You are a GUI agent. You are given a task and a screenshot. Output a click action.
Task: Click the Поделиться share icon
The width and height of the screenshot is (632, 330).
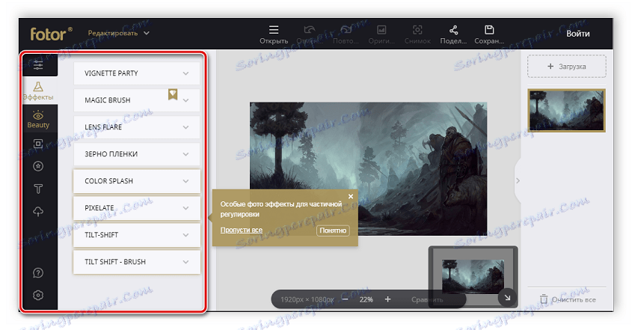(453, 30)
